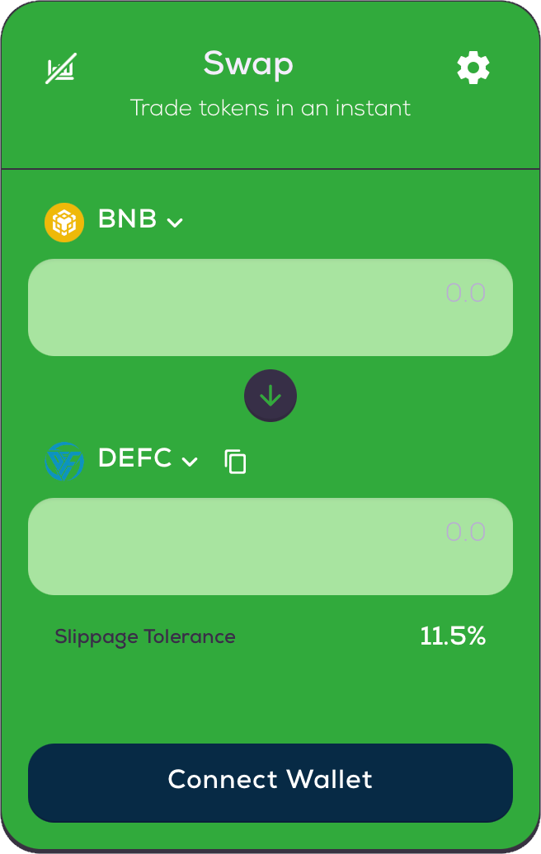
Task: Flip swap direction with the down arrow
Action: click(x=270, y=396)
